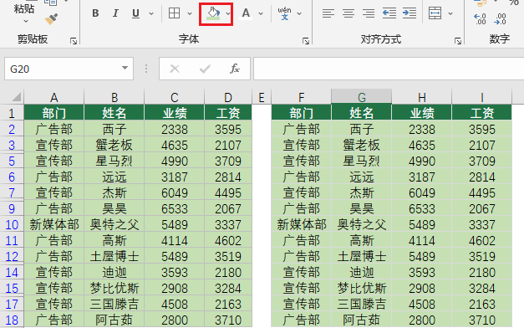The width and height of the screenshot is (524, 328).
Task: Increase indent of cell contents
Action: [410, 13]
